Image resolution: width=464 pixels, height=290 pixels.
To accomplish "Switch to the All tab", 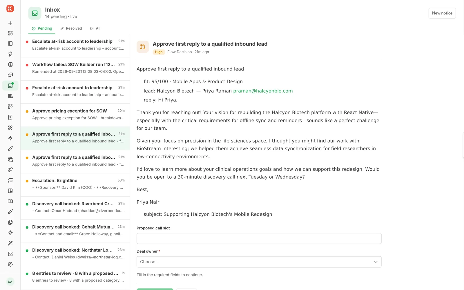I will (x=95, y=28).
